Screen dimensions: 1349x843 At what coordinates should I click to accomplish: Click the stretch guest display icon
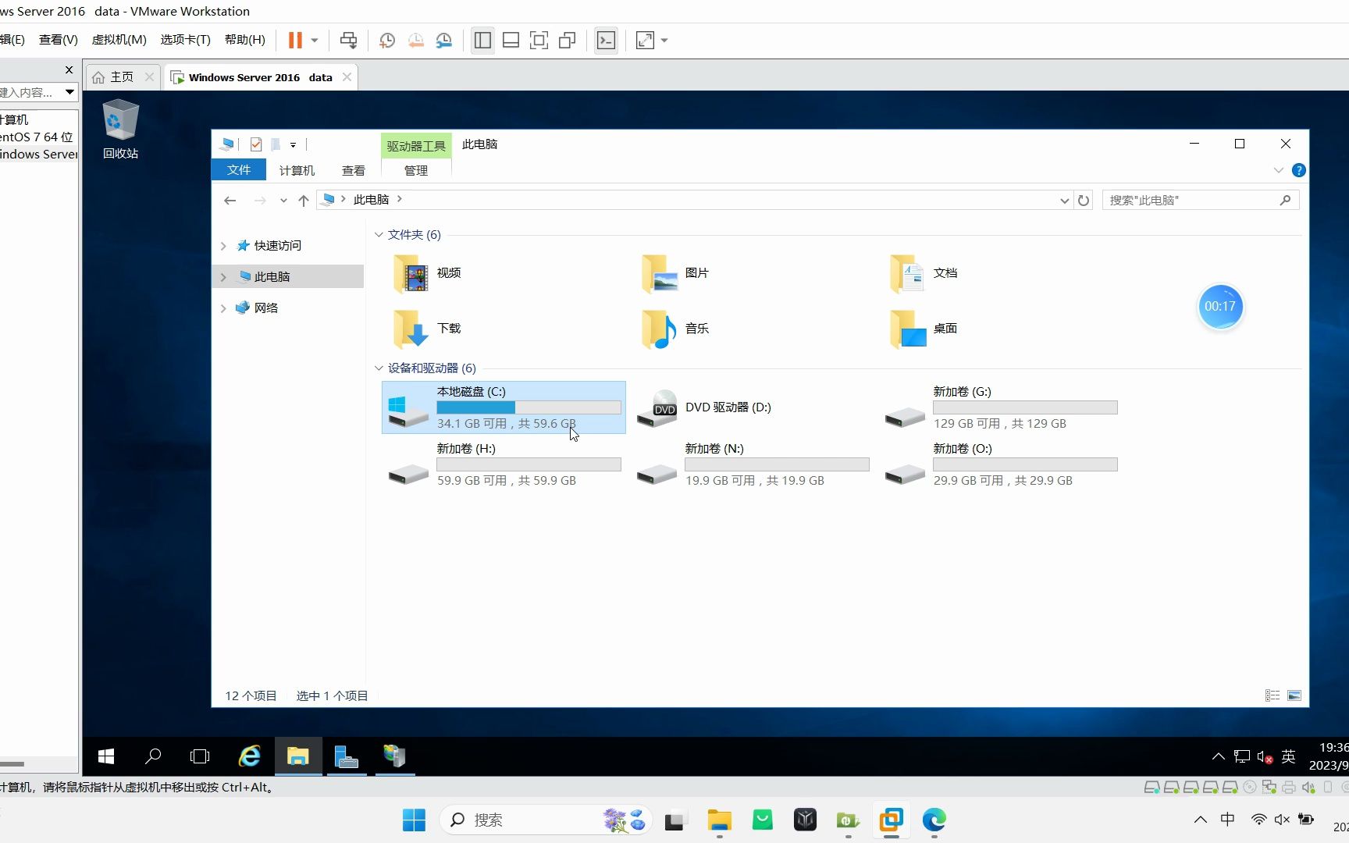(x=646, y=41)
